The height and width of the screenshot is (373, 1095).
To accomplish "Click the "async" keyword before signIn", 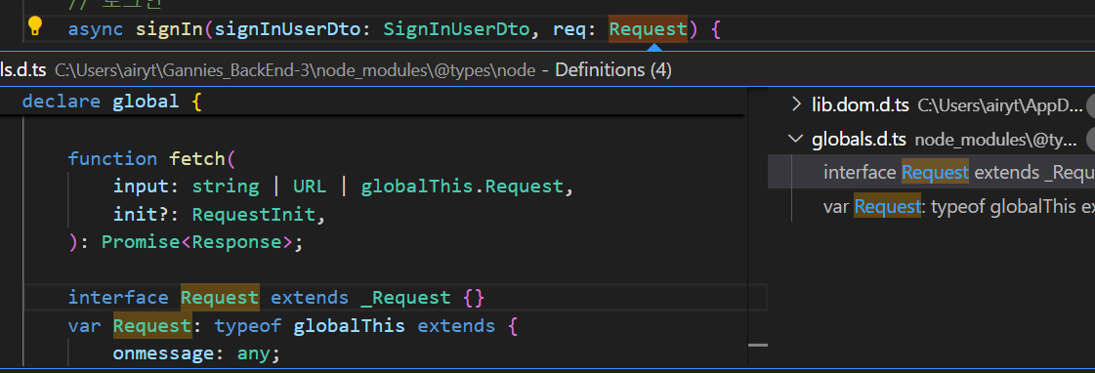I will click(x=96, y=29).
